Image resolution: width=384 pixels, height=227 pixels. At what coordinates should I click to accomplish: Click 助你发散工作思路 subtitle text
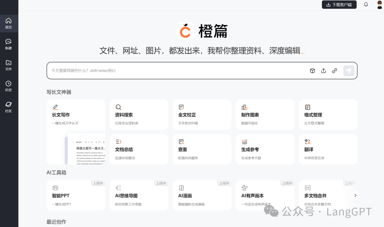pyautogui.click(x=128, y=204)
